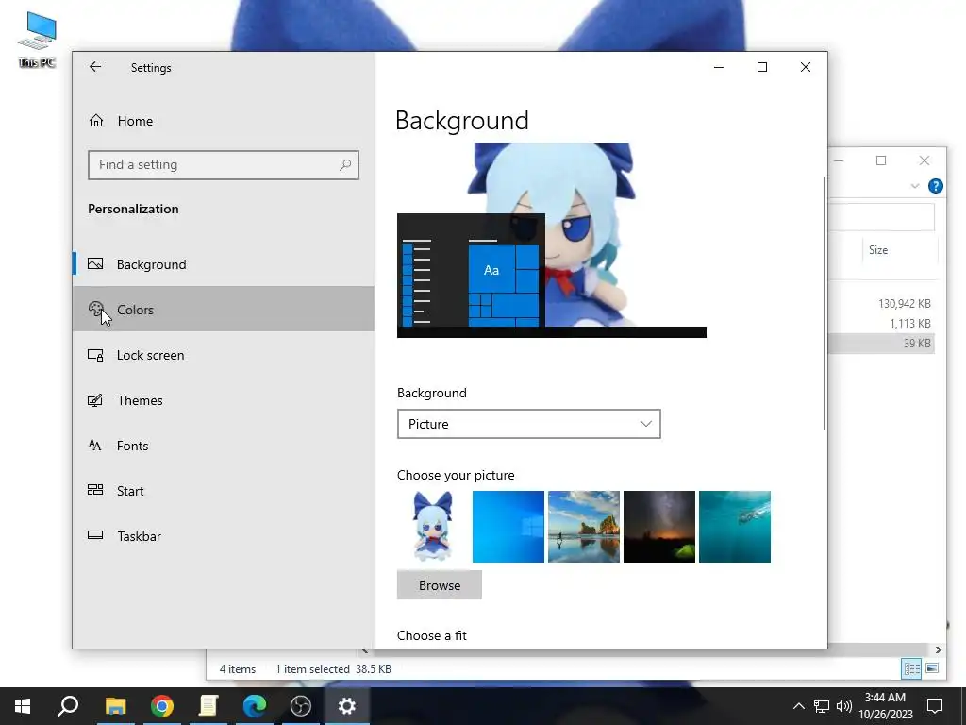Choose the Cirno plush doll picture thumbnail

pos(432,527)
